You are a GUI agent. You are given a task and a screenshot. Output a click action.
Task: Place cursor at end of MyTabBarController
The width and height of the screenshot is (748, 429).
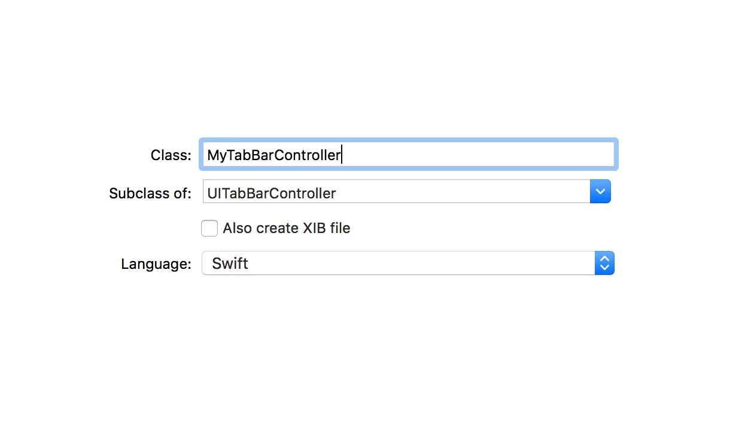coord(341,155)
